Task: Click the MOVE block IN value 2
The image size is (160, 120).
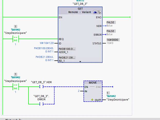Action: click(79, 91)
